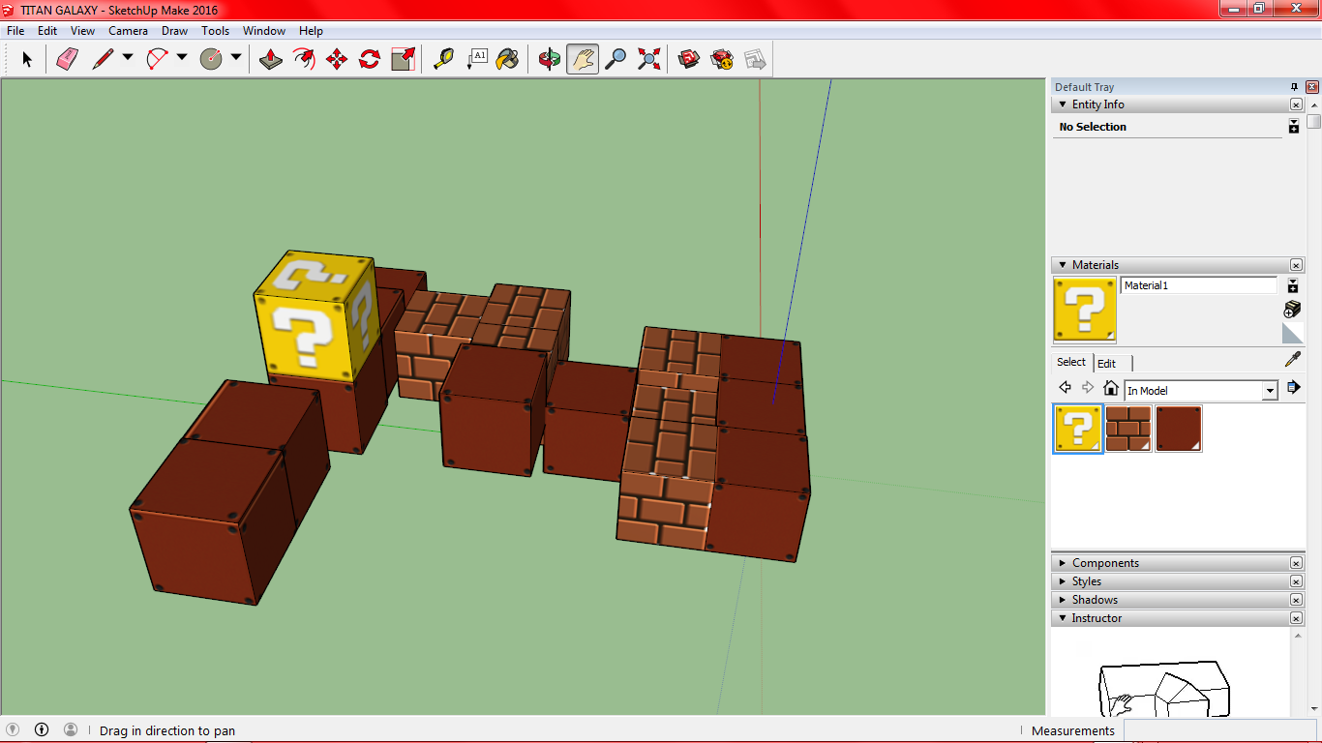
Task: Open the Window menu
Action: point(264,31)
